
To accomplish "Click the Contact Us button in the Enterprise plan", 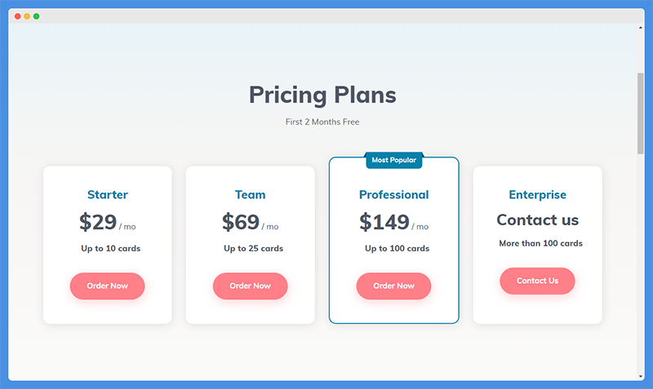I will (537, 281).
